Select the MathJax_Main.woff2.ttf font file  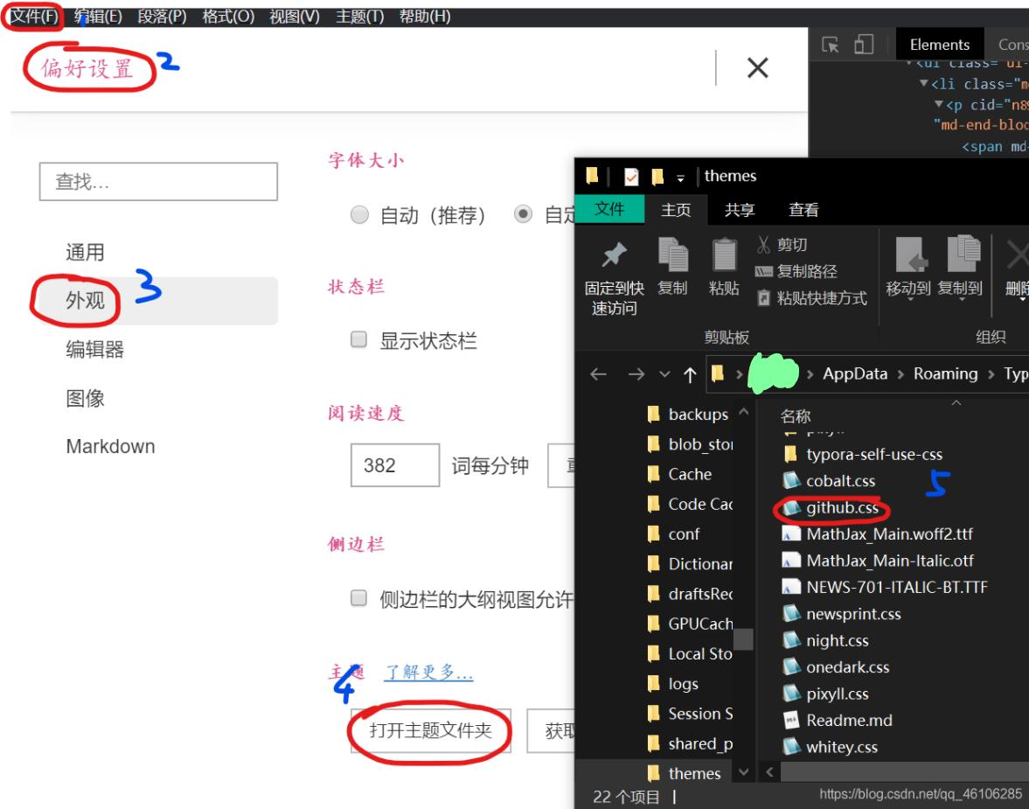pyautogui.click(x=878, y=534)
